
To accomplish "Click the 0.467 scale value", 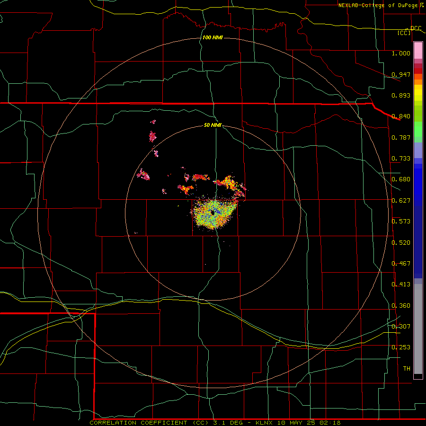I will click(x=401, y=264).
